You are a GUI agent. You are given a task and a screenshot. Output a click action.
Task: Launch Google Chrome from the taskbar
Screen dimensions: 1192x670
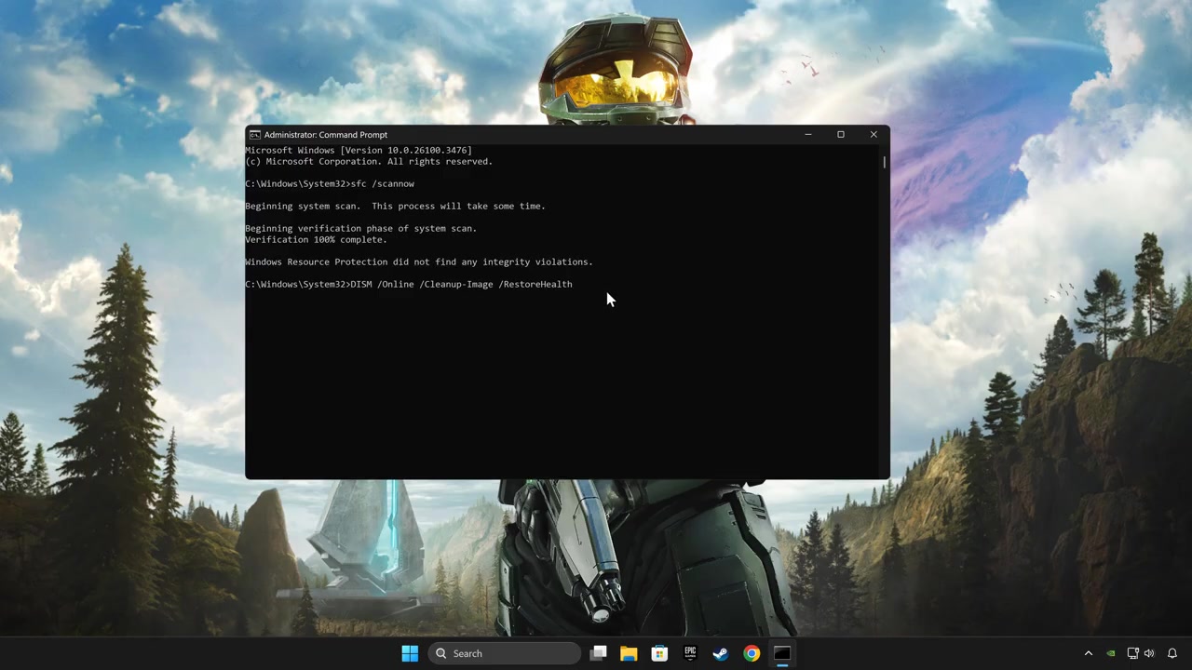click(752, 653)
